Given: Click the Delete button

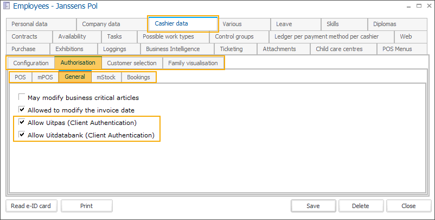Looking at the screenshot, I should point(361,206).
